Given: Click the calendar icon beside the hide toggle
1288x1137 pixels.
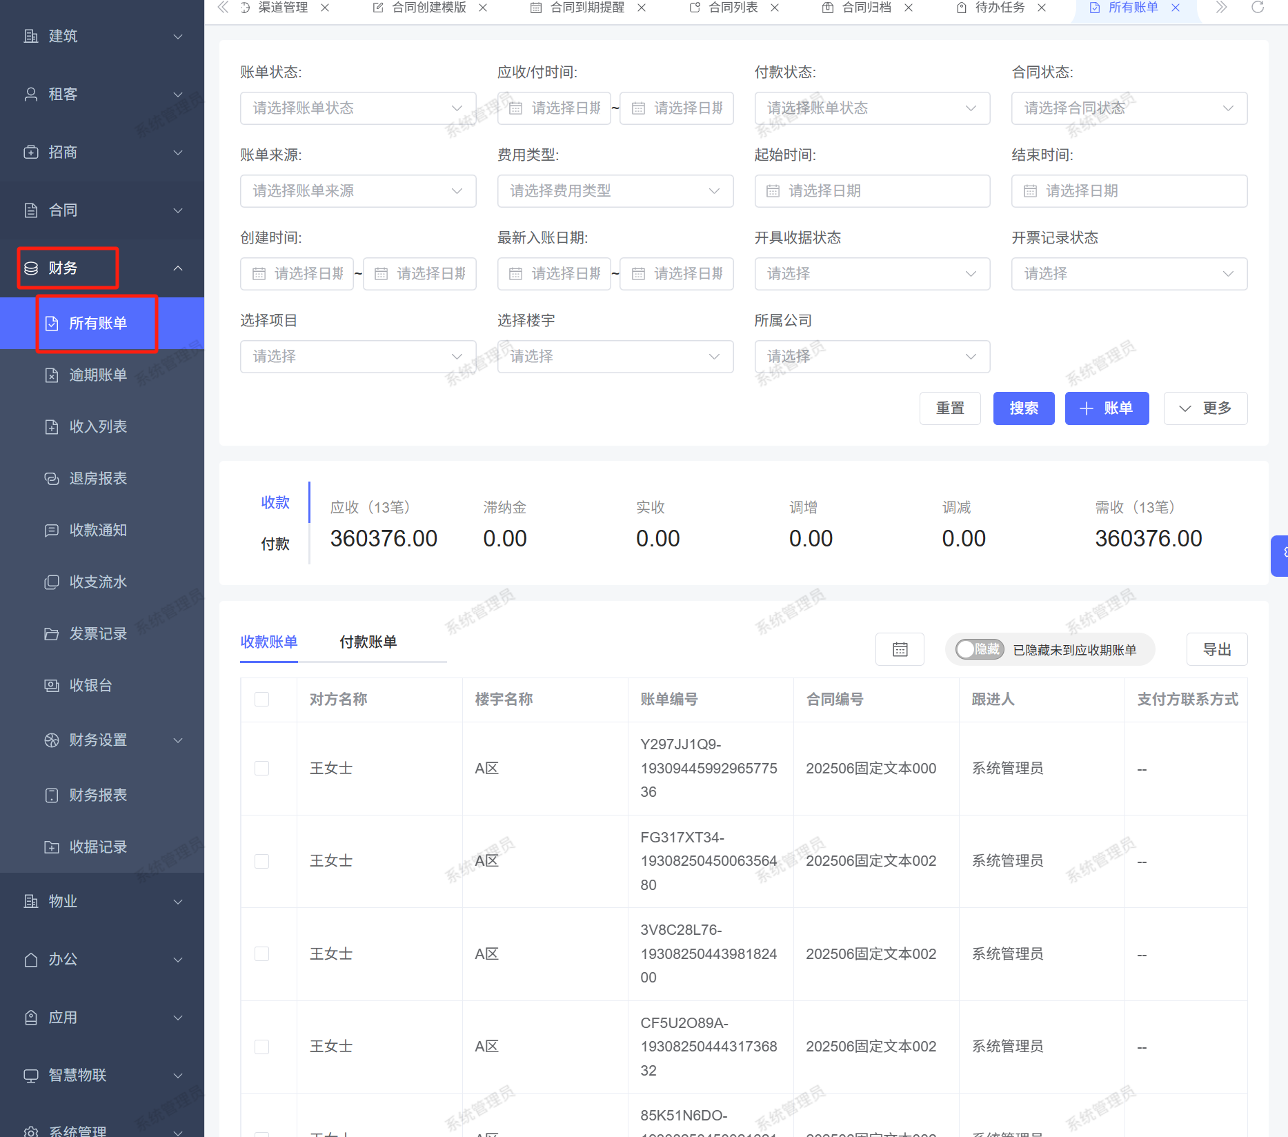Looking at the screenshot, I should (x=899, y=649).
